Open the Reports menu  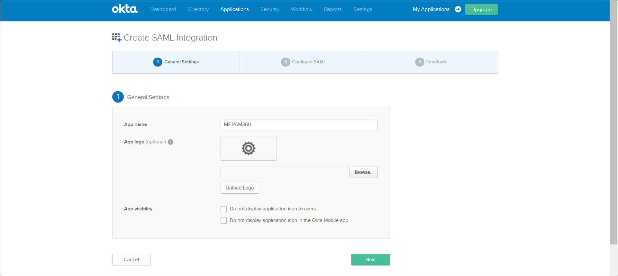(333, 9)
